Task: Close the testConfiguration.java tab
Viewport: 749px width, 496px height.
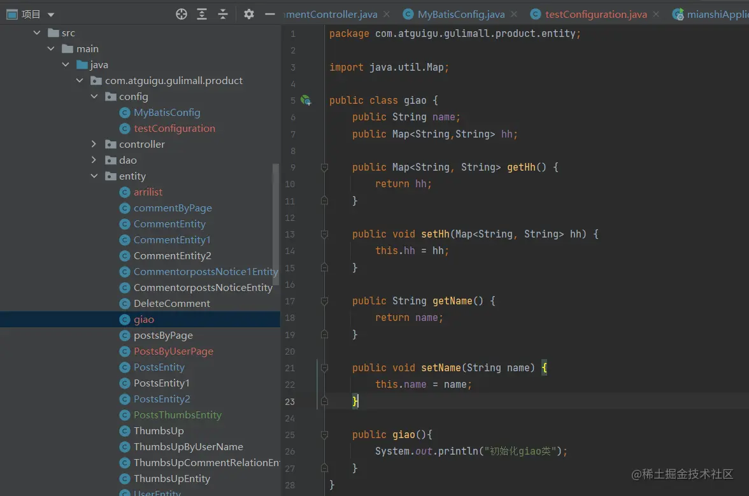Action: coord(656,14)
